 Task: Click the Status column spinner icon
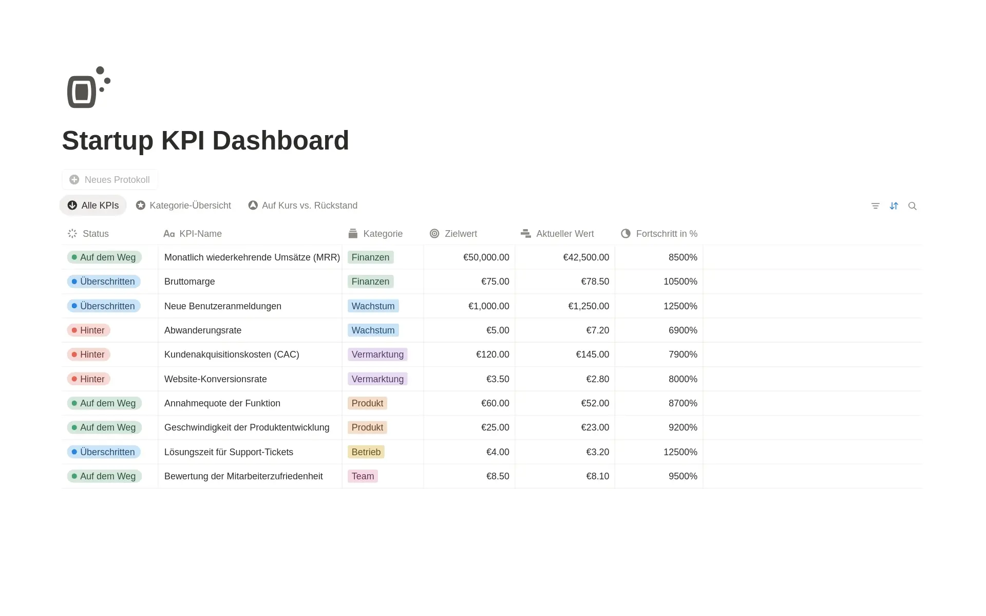click(72, 234)
